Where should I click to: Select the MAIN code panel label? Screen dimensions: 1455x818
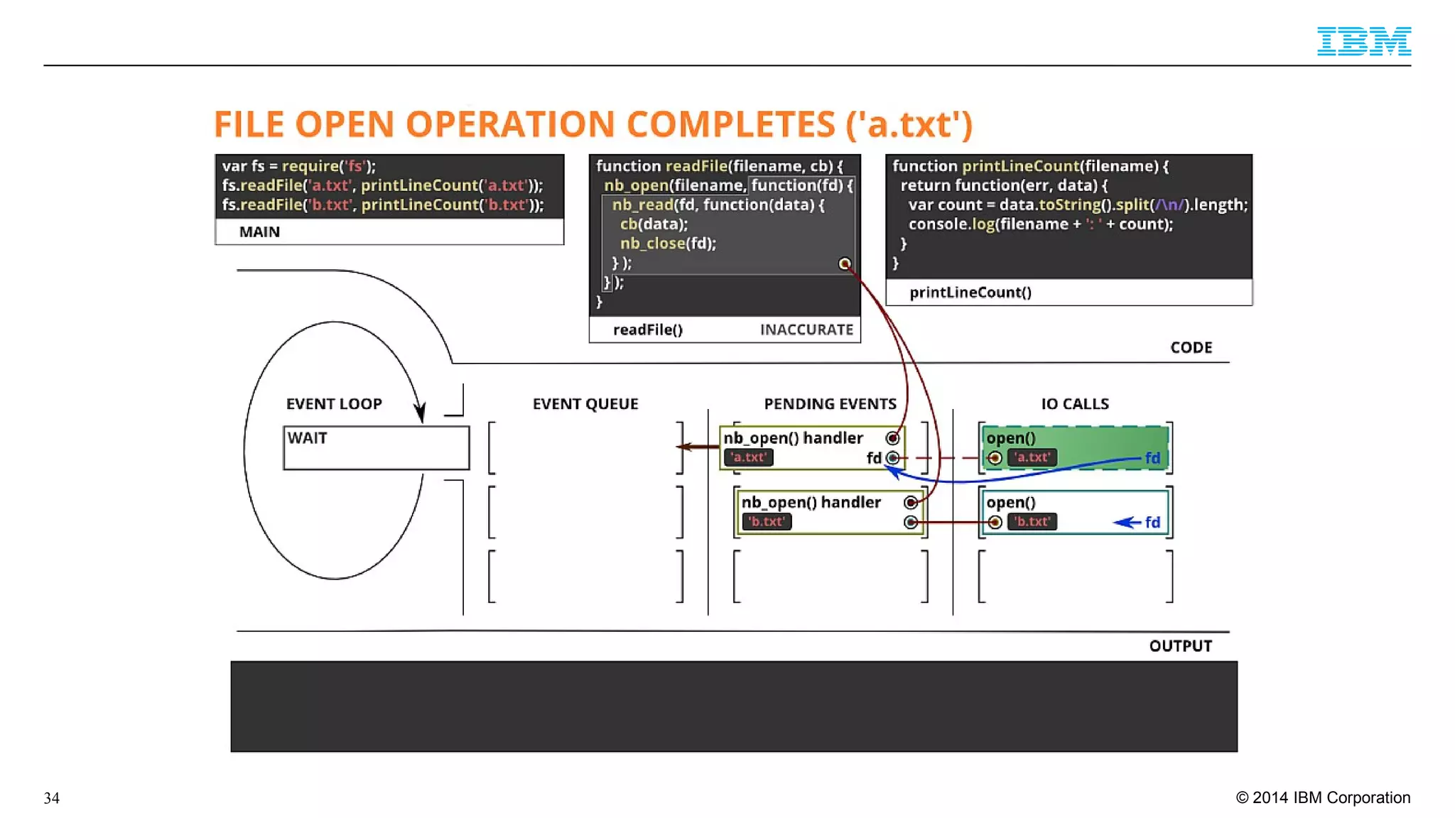(259, 231)
